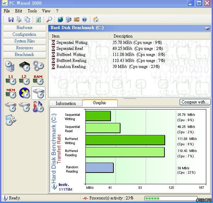This screenshot has width=213, height=203.
Task: Click the Print toolbar icon
Action: pyautogui.click(x=19, y=19)
